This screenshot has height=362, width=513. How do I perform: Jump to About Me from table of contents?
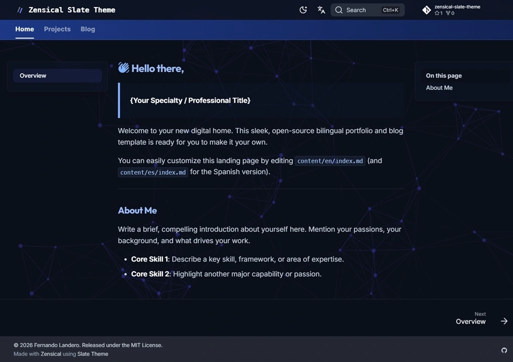pos(439,88)
